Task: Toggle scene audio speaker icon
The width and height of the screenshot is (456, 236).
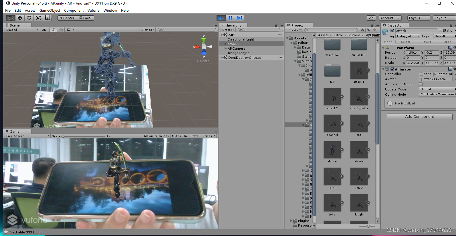Action: 61,30
